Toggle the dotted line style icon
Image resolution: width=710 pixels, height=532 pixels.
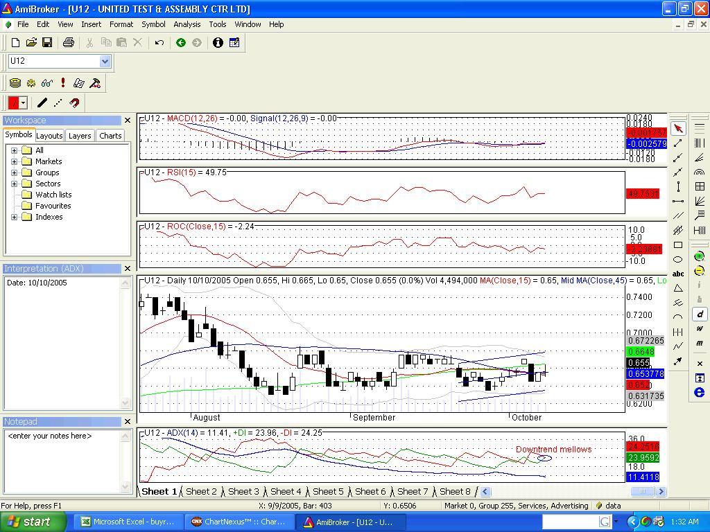[58, 103]
